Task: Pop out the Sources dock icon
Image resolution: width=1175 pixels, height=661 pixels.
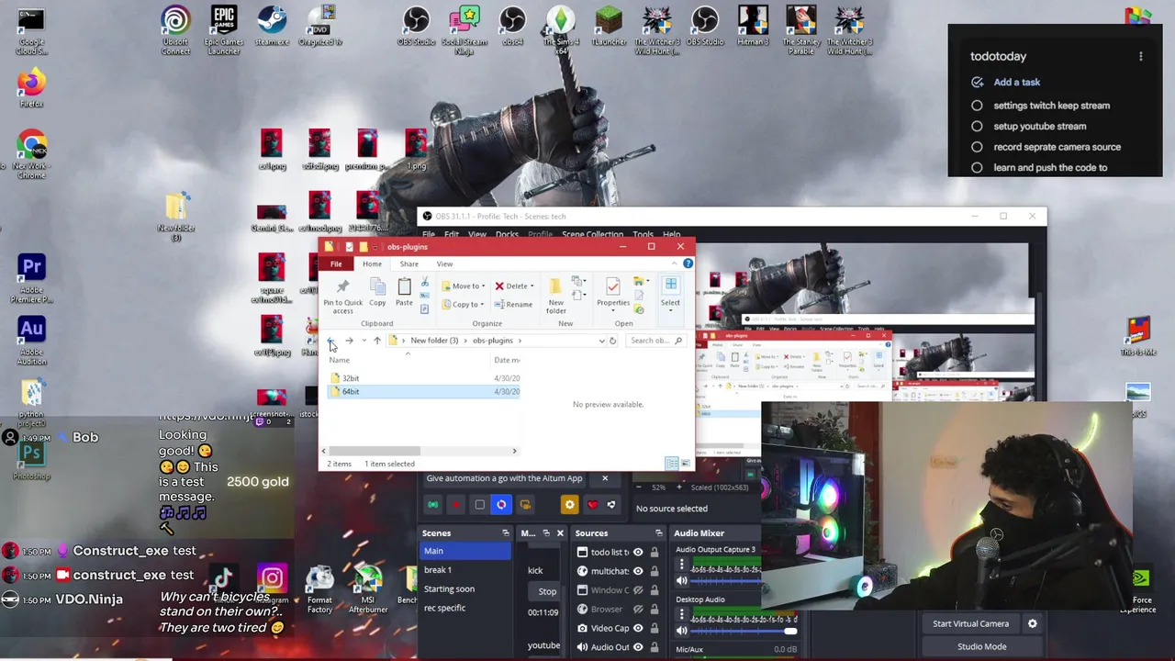Action: (x=658, y=533)
